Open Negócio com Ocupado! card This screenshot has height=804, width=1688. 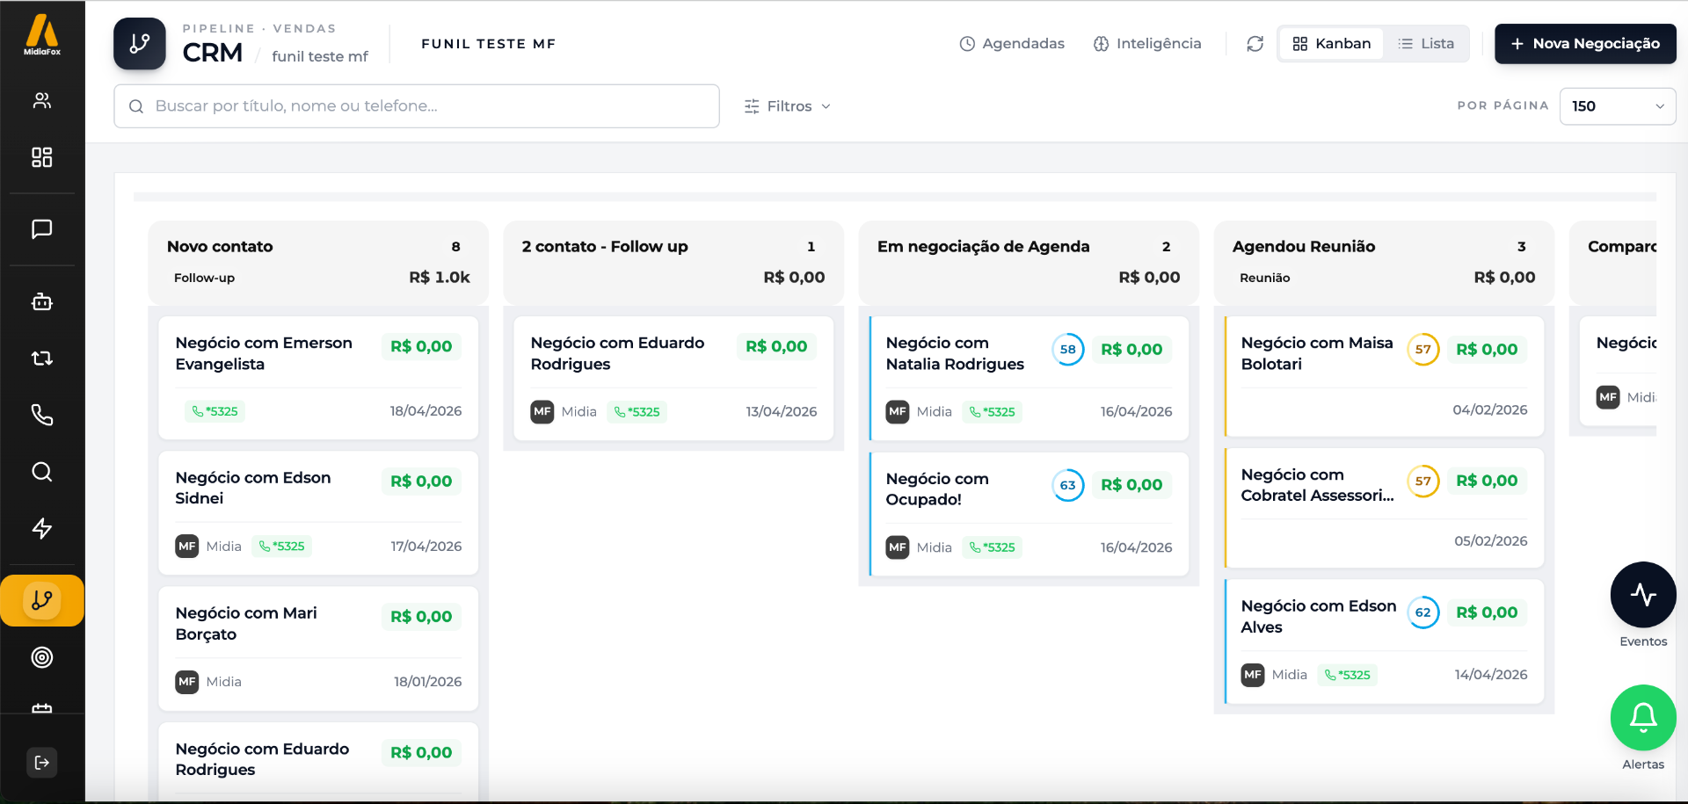coord(1030,514)
